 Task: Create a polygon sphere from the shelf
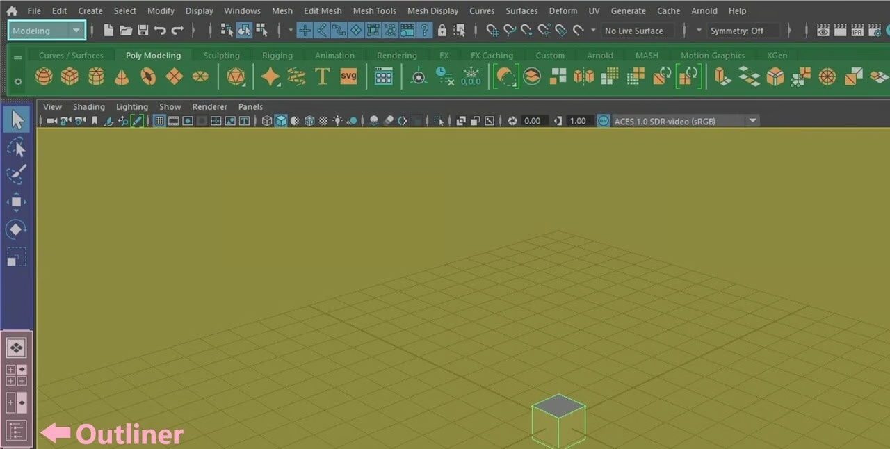tap(43, 76)
